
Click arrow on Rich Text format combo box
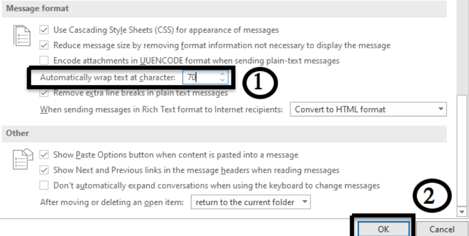tap(441, 109)
